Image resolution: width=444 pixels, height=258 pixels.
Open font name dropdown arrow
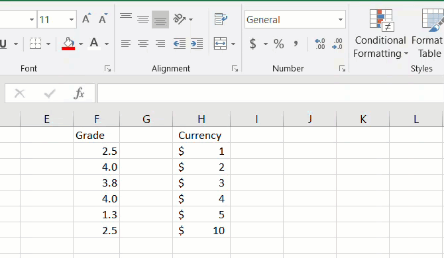pos(32,19)
